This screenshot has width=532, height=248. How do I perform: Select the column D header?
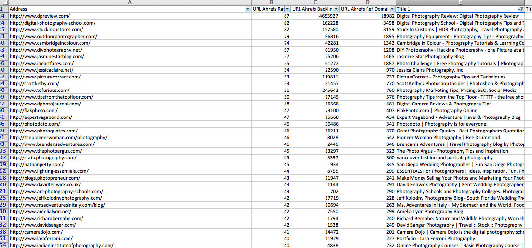coord(368,2)
